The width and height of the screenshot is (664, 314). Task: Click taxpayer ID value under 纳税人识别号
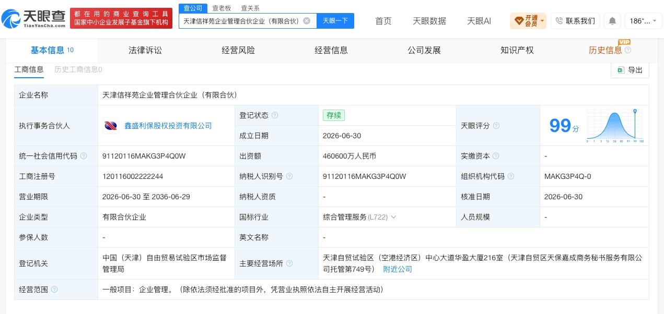point(365,176)
